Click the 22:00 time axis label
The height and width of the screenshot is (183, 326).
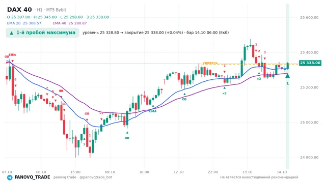click(x=213, y=172)
